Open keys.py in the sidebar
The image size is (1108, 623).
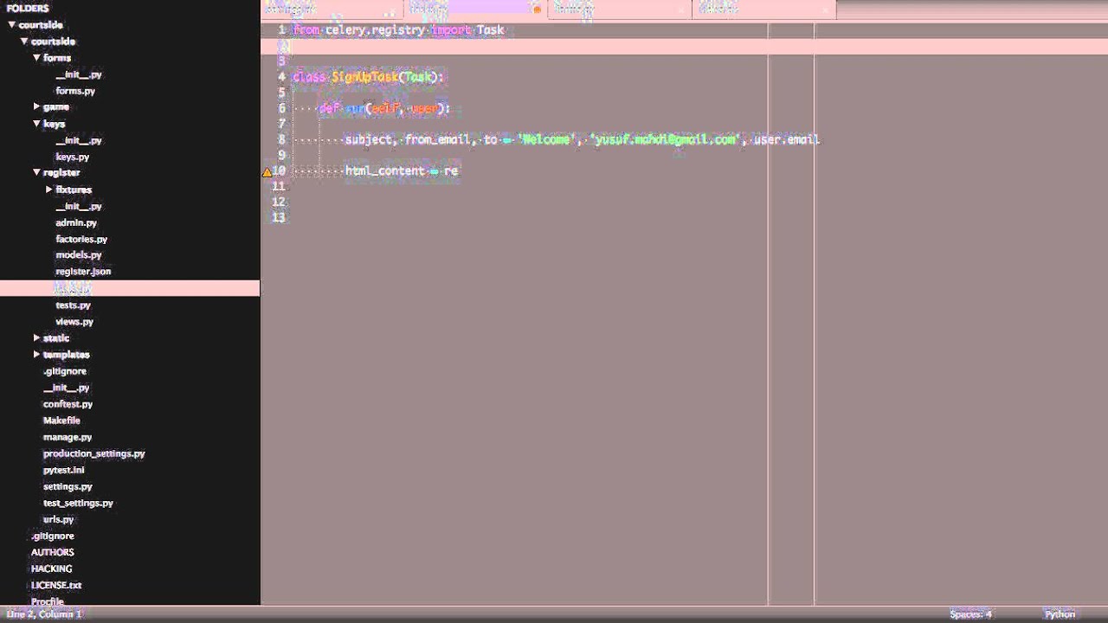pyautogui.click(x=73, y=157)
